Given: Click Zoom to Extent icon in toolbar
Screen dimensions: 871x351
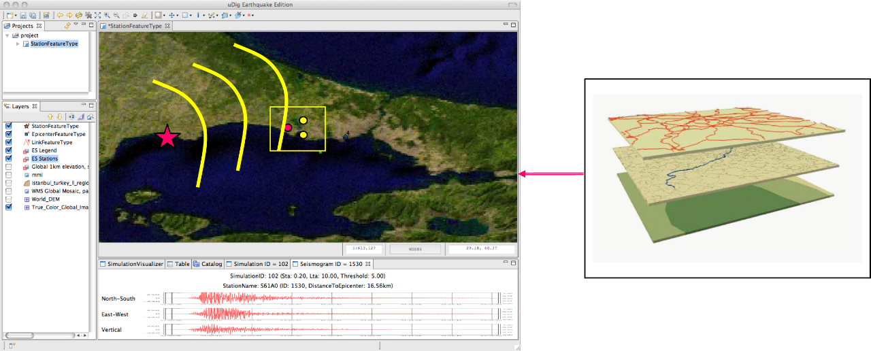Looking at the screenshot, I should (x=98, y=14).
